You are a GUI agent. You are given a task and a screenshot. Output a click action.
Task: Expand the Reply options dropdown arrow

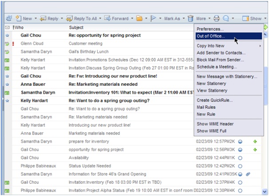pos(62,18)
